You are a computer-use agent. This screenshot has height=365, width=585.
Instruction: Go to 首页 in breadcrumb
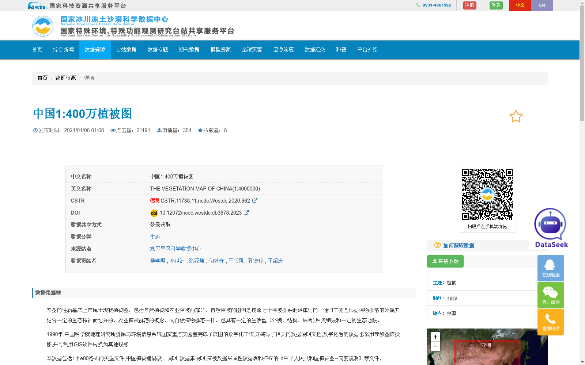(x=42, y=78)
